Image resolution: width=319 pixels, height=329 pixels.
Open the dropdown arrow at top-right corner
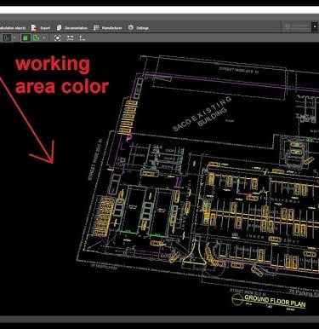click(315, 27)
